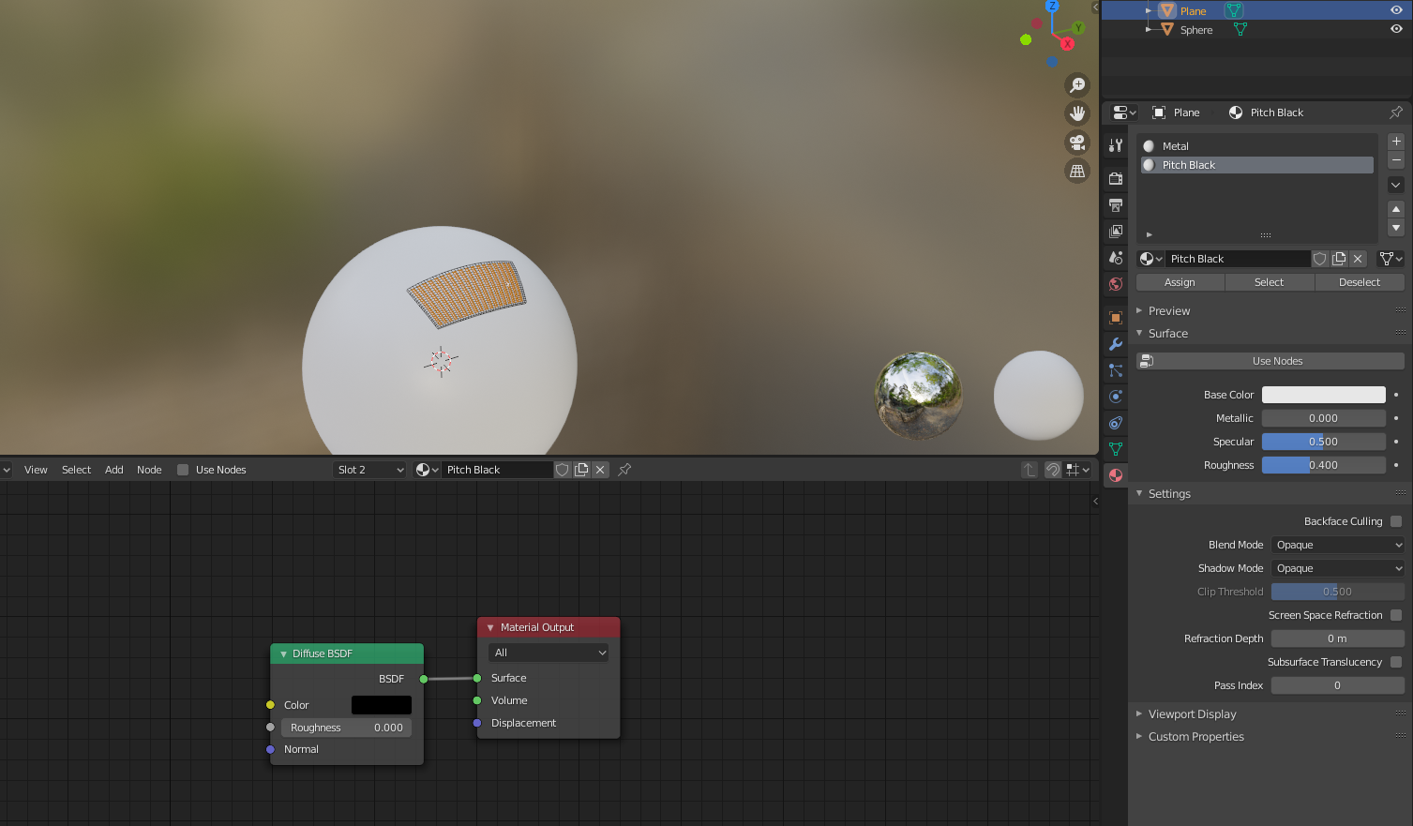
Task: Open the node editor View menu
Action: point(36,470)
